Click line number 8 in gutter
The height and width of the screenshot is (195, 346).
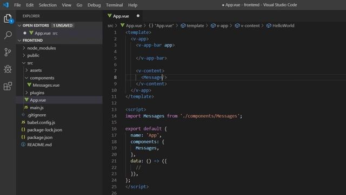coord(115,77)
